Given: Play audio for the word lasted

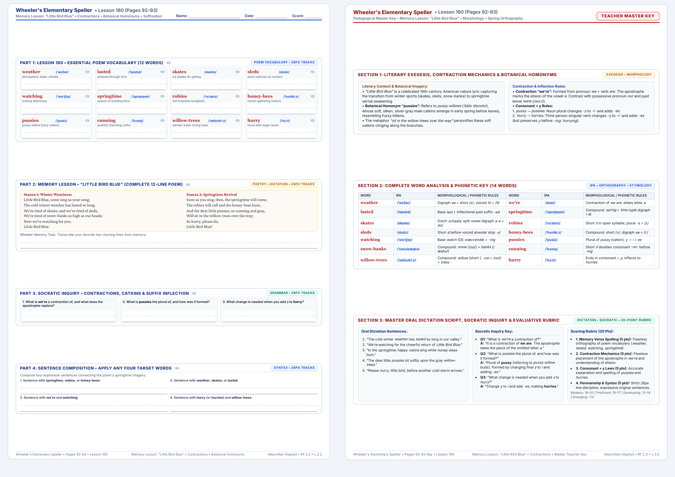Looking at the screenshot, I should (x=162, y=72).
